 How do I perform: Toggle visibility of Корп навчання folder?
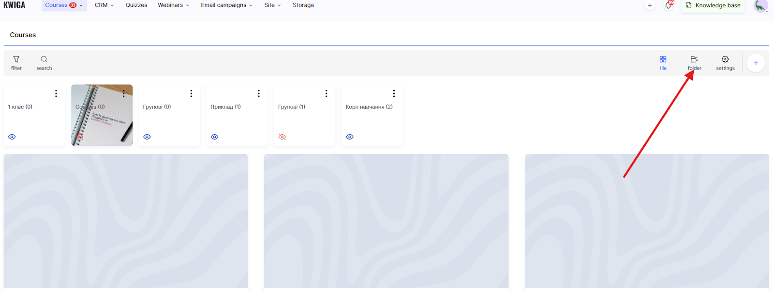click(350, 137)
